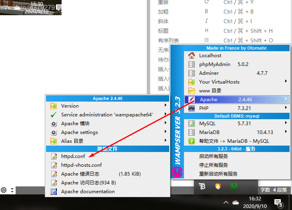Select 帮助文件 -> MariaDB - MySQL entry
Screen dimensions: 292x210
click(x=237, y=141)
